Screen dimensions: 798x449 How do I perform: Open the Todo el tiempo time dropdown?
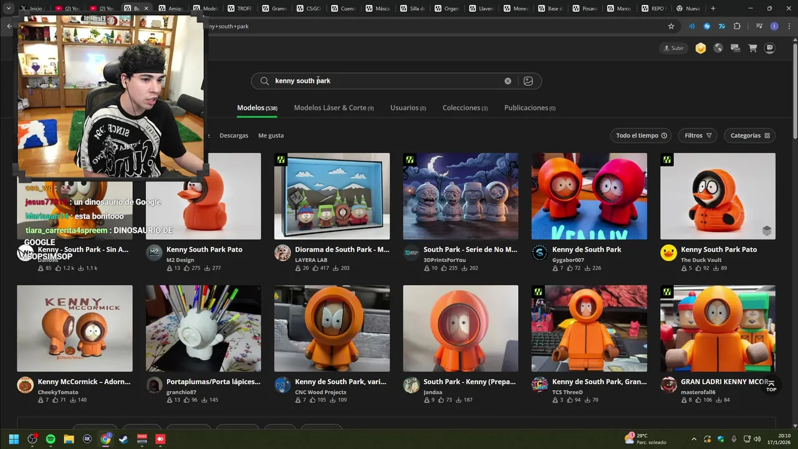[642, 135]
